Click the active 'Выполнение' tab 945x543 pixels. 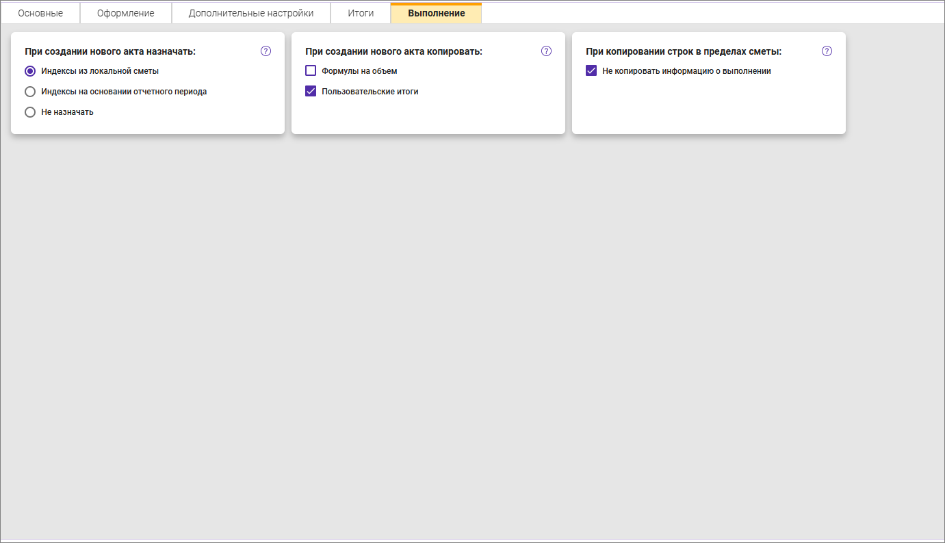[x=436, y=14]
